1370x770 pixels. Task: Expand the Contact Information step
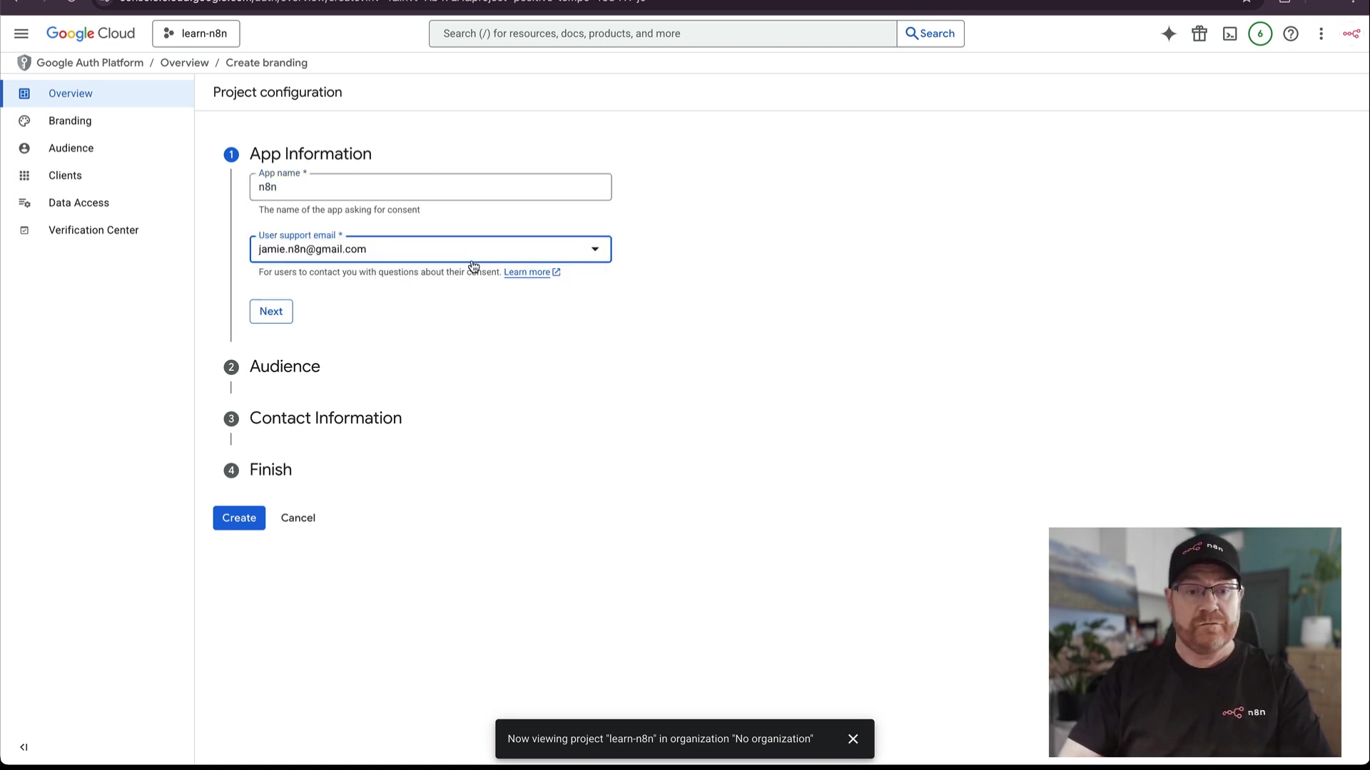[325, 419]
